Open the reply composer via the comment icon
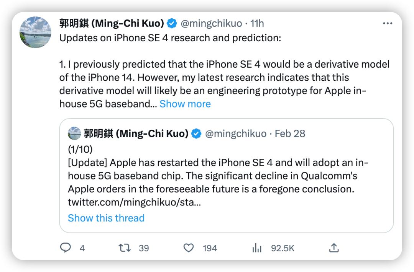The width and height of the screenshot is (414, 272). tap(66, 248)
